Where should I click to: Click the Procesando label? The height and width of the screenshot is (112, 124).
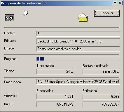(13, 82)
